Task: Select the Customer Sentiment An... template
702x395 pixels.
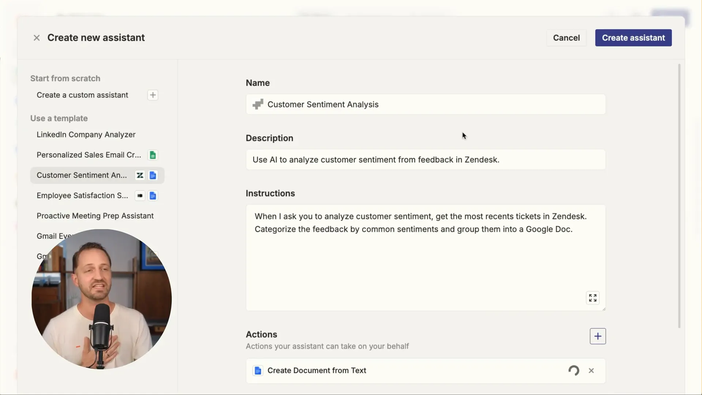Action: click(82, 174)
